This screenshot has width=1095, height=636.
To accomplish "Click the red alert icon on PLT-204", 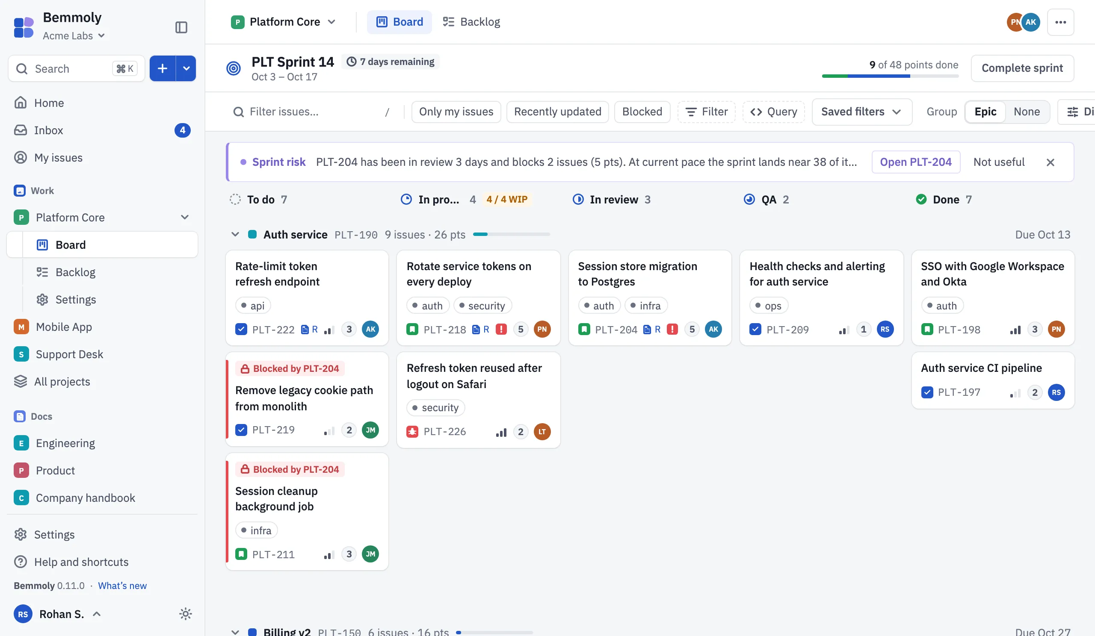I will tap(672, 329).
